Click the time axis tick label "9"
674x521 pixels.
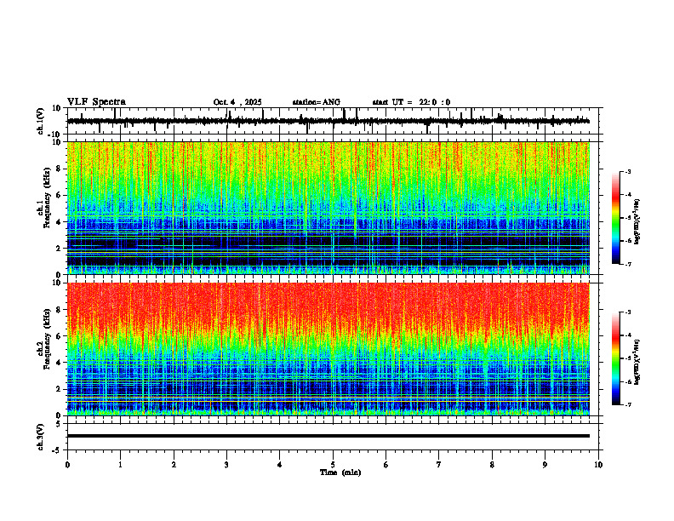[545, 465]
